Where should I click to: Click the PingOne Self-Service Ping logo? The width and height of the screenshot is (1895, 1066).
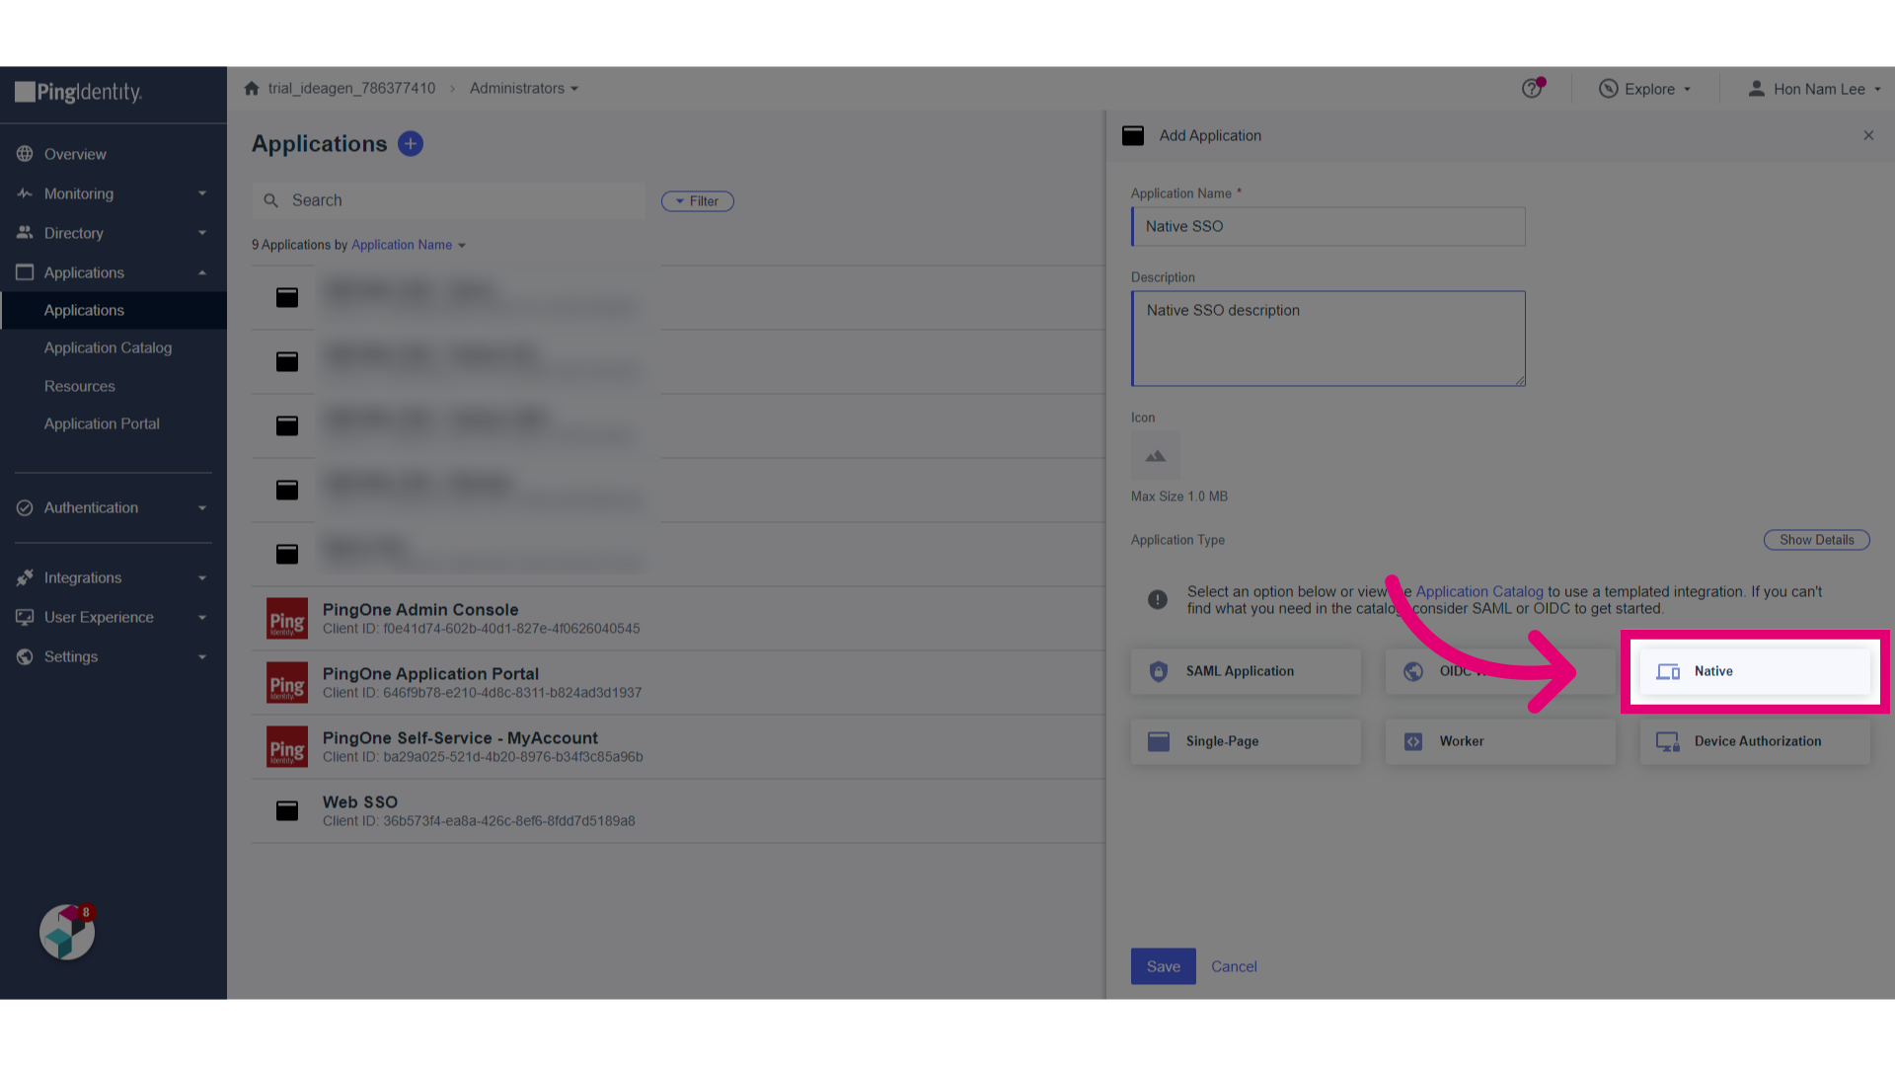287,747
